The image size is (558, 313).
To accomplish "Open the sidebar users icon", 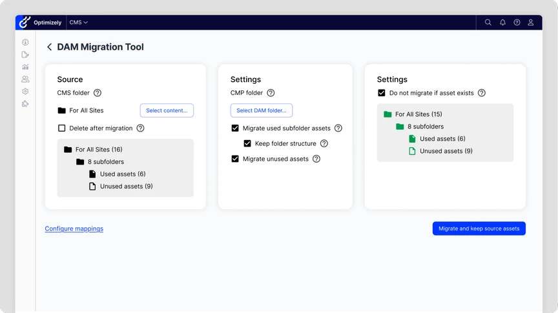I will pyautogui.click(x=25, y=79).
